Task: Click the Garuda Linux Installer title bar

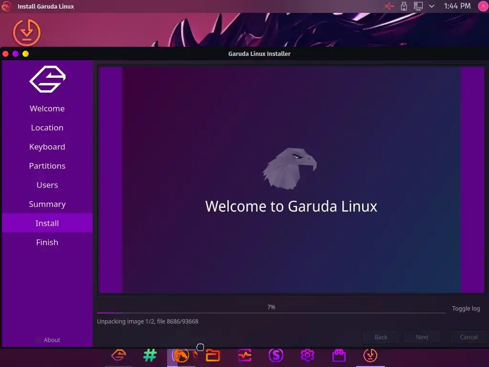Action: point(259,54)
